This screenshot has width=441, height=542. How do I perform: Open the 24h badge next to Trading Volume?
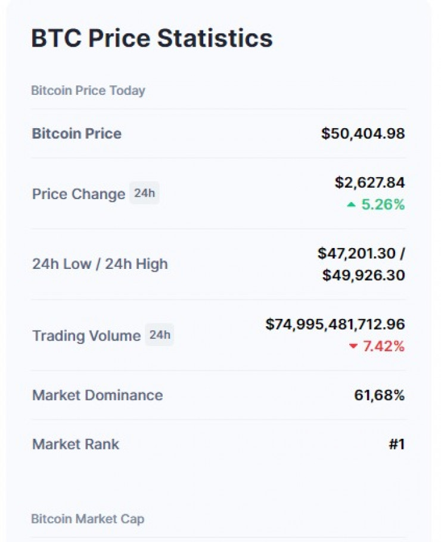pyautogui.click(x=159, y=335)
